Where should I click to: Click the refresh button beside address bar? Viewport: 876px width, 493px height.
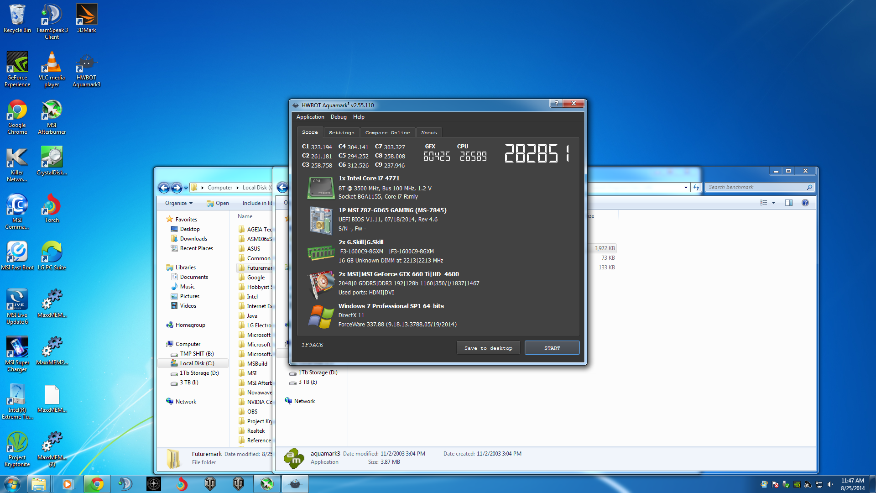pos(696,187)
